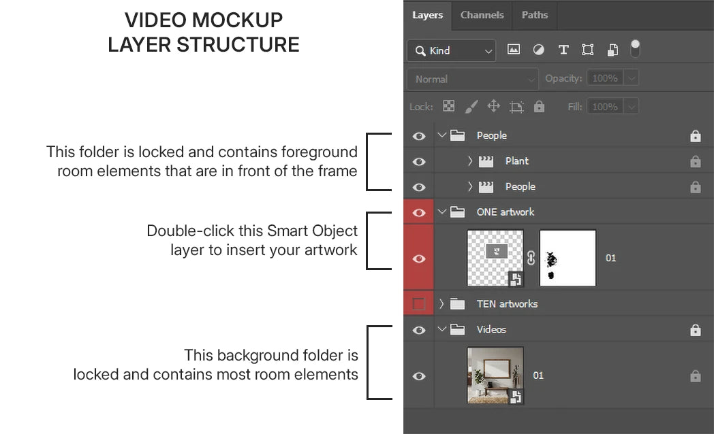Viewport: 714px width, 434px height.
Task: Expand the TEN artworks folder
Action: pyautogui.click(x=441, y=304)
